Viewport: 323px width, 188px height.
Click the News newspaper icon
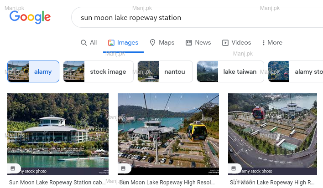tap(189, 43)
